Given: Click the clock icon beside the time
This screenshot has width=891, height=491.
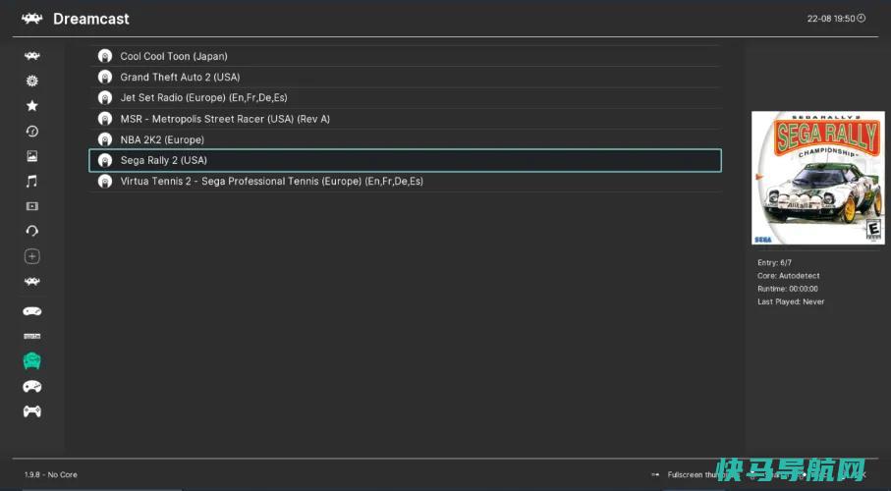Looking at the screenshot, I should 861,19.
